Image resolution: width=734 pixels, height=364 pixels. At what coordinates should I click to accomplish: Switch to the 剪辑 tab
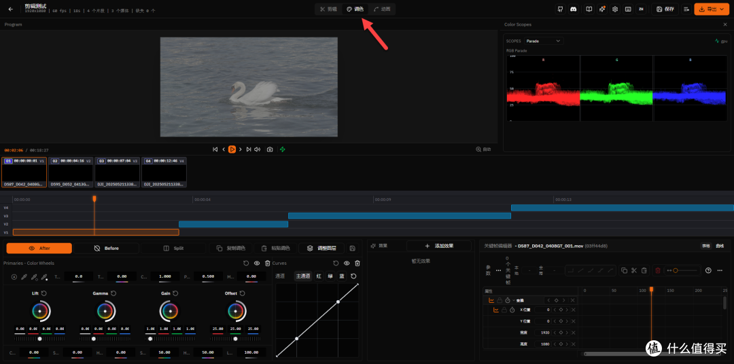click(x=329, y=9)
